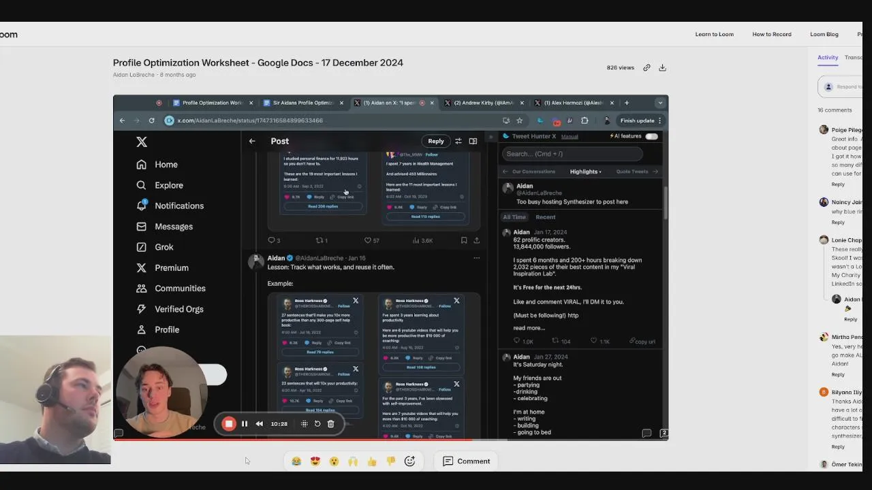872x490 pixels.
Task: Select Sir Aidans Profile Optimization browser tab
Action: (x=303, y=103)
